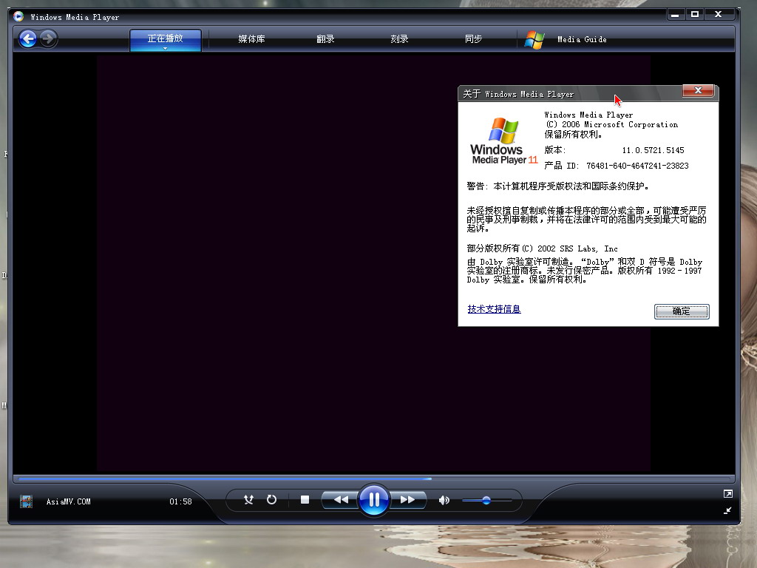Adjust the volume slider handle
Viewport: 757px width, 568px height.
[x=486, y=501]
